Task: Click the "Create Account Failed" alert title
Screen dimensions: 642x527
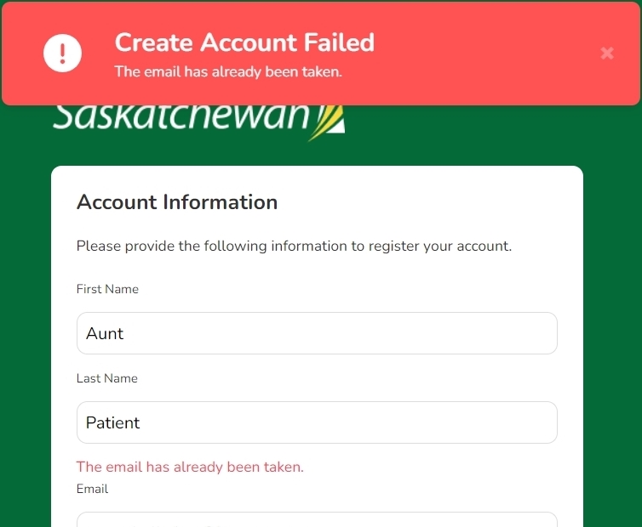Action: pyautogui.click(x=244, y=42)
